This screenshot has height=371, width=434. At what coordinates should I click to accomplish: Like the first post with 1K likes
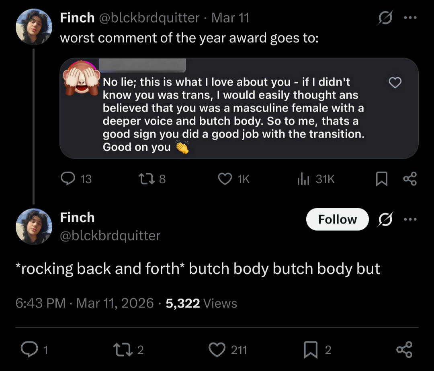[225, 178]
